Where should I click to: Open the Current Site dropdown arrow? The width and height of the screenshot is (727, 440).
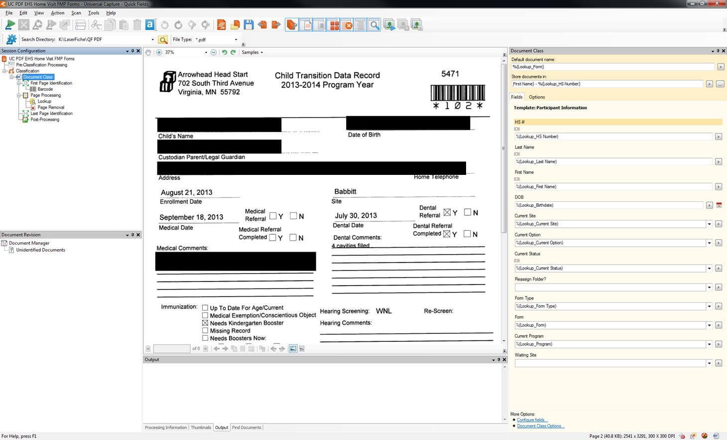tap(709, 224)
